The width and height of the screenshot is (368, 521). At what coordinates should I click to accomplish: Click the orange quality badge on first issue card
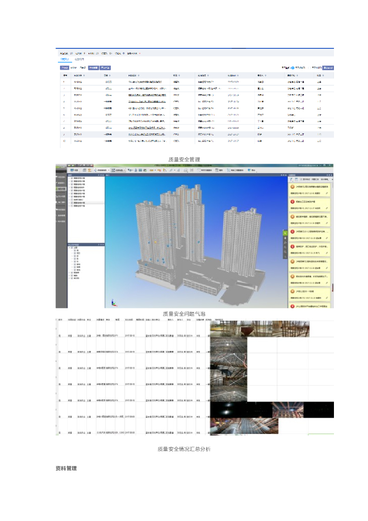(292, 187)
